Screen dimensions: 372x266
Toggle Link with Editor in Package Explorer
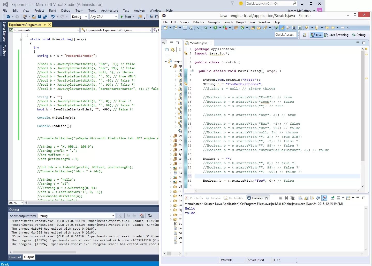point(173,50)
